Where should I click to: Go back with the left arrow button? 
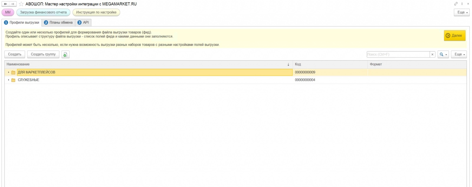pos(5,4)
